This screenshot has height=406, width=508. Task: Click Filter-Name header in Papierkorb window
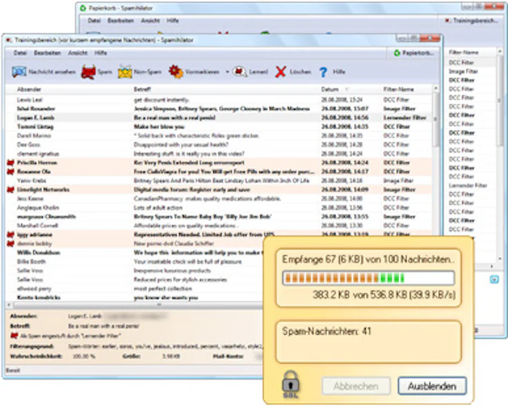463,52
